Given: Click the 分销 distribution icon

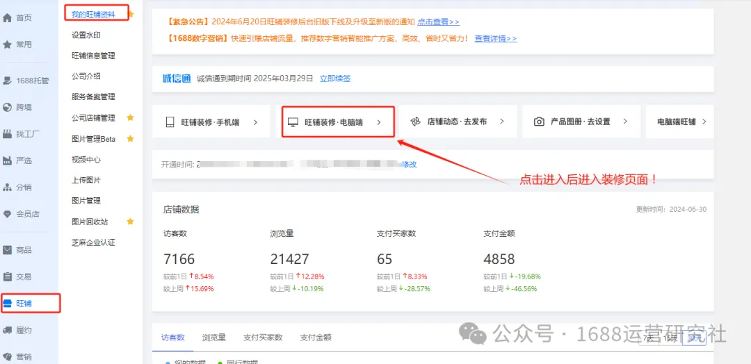Looking at the screenshot, I should pyautogui.click(x=7, y=188).
